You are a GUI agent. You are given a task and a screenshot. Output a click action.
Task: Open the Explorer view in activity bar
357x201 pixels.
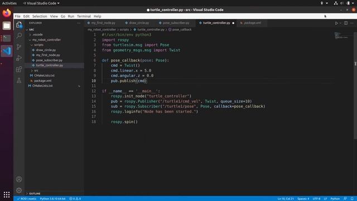point(19,25)
